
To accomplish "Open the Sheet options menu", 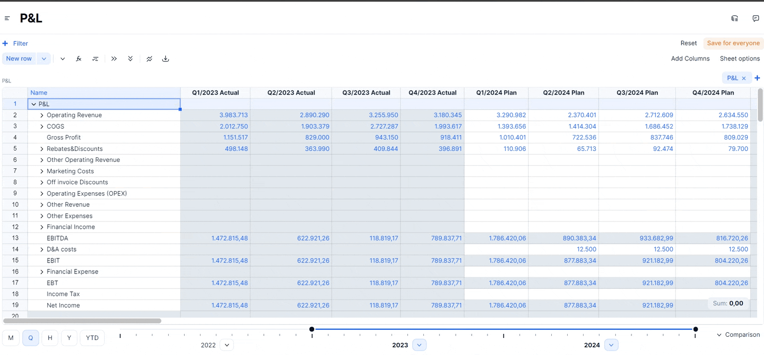I will [740, 58].
